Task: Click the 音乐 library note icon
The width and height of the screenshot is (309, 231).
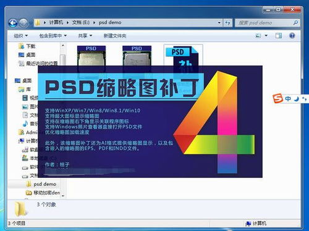Action: [x=25, y=124]
